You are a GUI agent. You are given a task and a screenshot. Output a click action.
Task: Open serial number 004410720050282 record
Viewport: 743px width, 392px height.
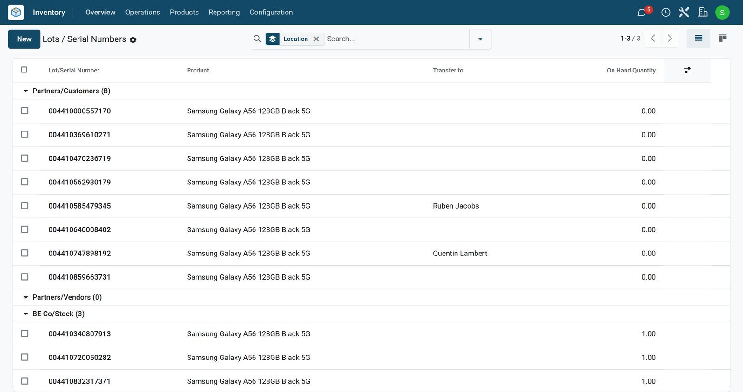tap(79, 358)
